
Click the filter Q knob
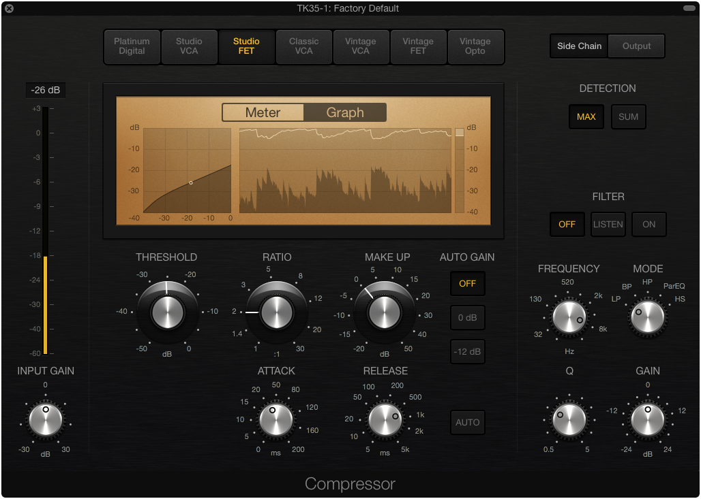[x=569, y=420]
